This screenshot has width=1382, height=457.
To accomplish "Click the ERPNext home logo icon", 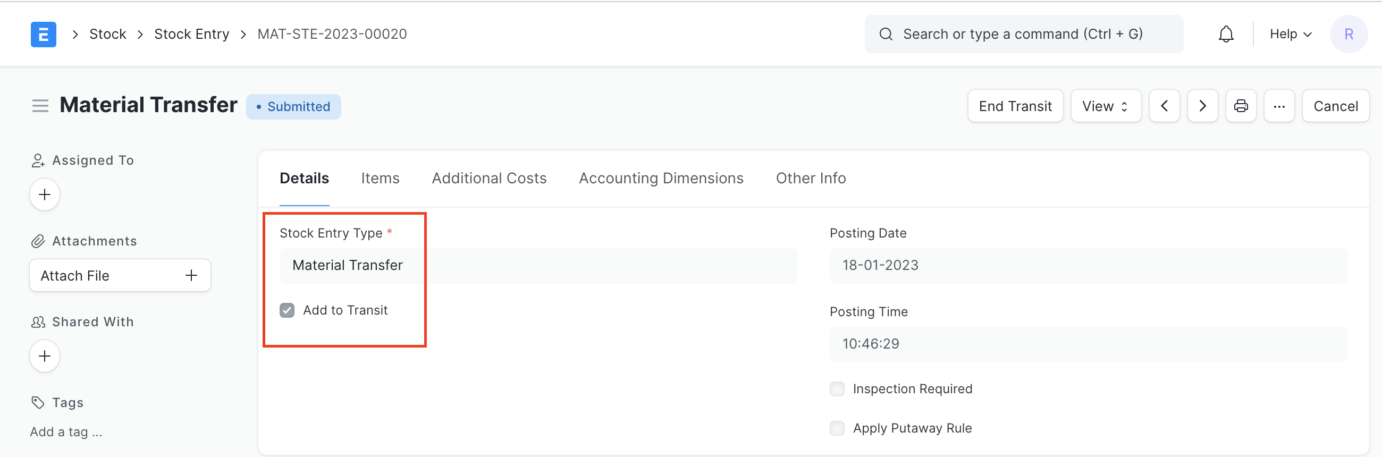I will click(44, 35).
